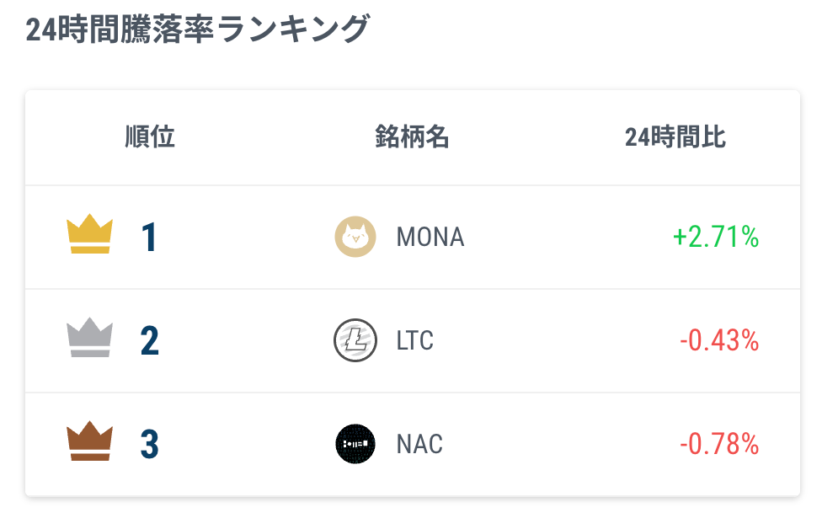The width and height of the screenshot is (822, 529).
Task: Click the MONA cat coin icon
Action: click(355, 237)
